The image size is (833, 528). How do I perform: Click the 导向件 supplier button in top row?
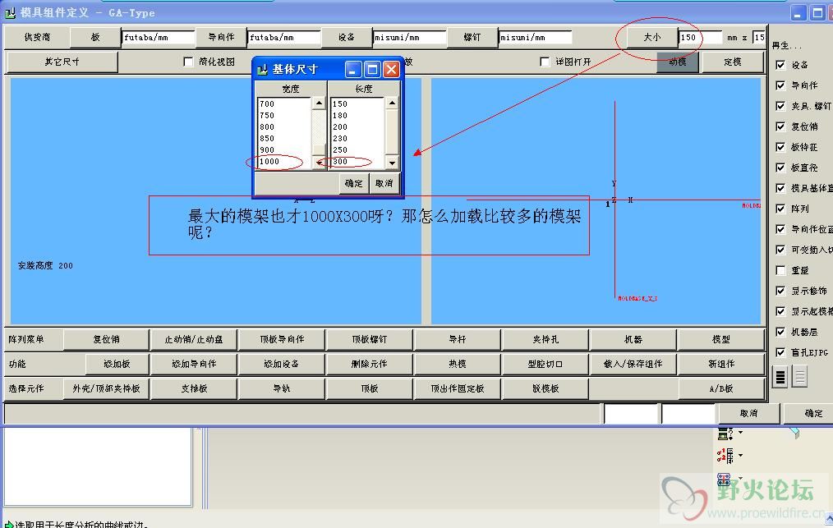(221, 37)
